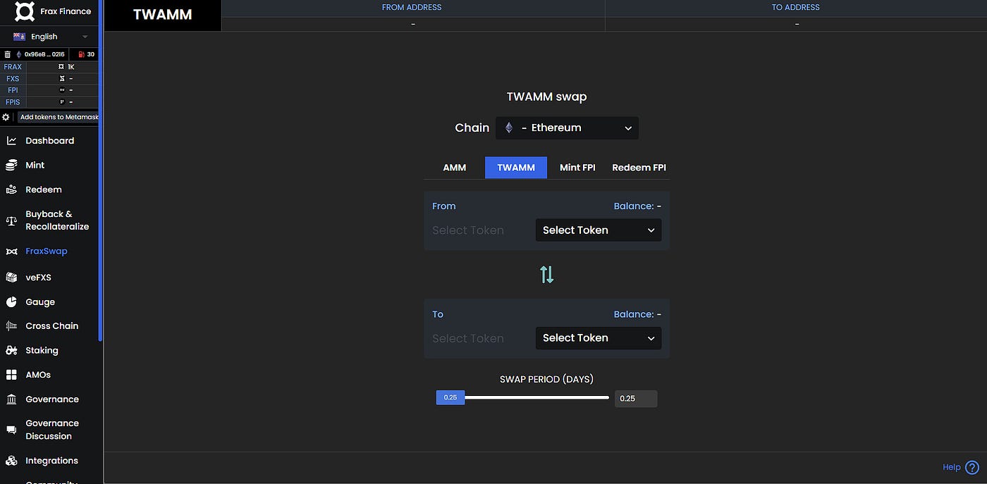Click the Frax Finance logo icon
This screenshot has height=484, width=987.
25,11
